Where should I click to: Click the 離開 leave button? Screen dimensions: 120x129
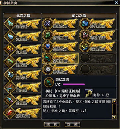point(72,124)
